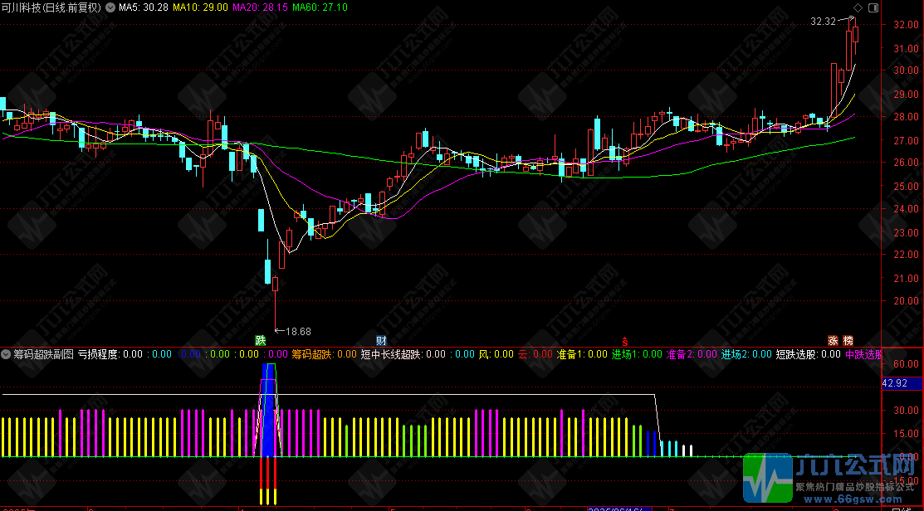Click the MA60: 27.10 indicator label
924x511 pixels.
[x=320, y=7]
